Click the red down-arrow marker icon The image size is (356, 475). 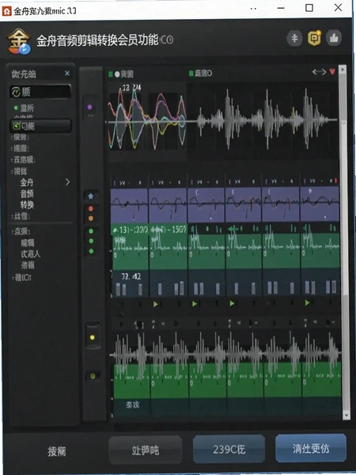click(x=332, y=72)
